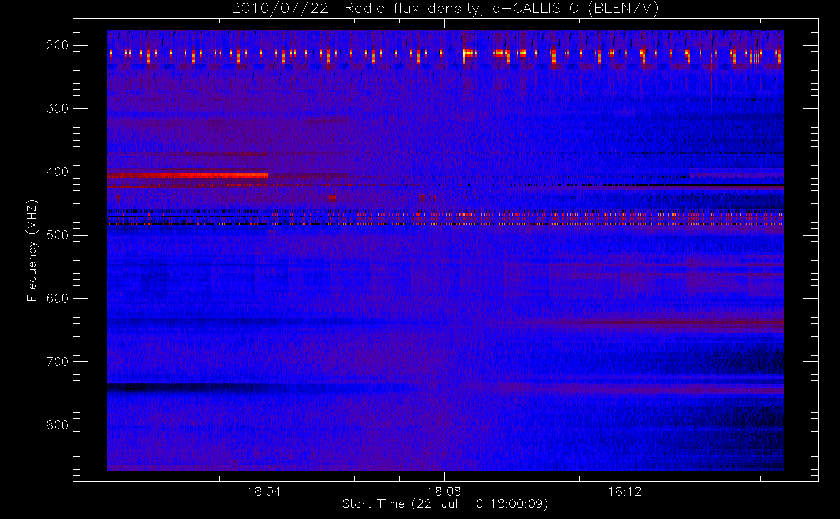Click the bright red emission band near 405 MHz
Viewport: 840px width, 519px height.
[188, 176]
